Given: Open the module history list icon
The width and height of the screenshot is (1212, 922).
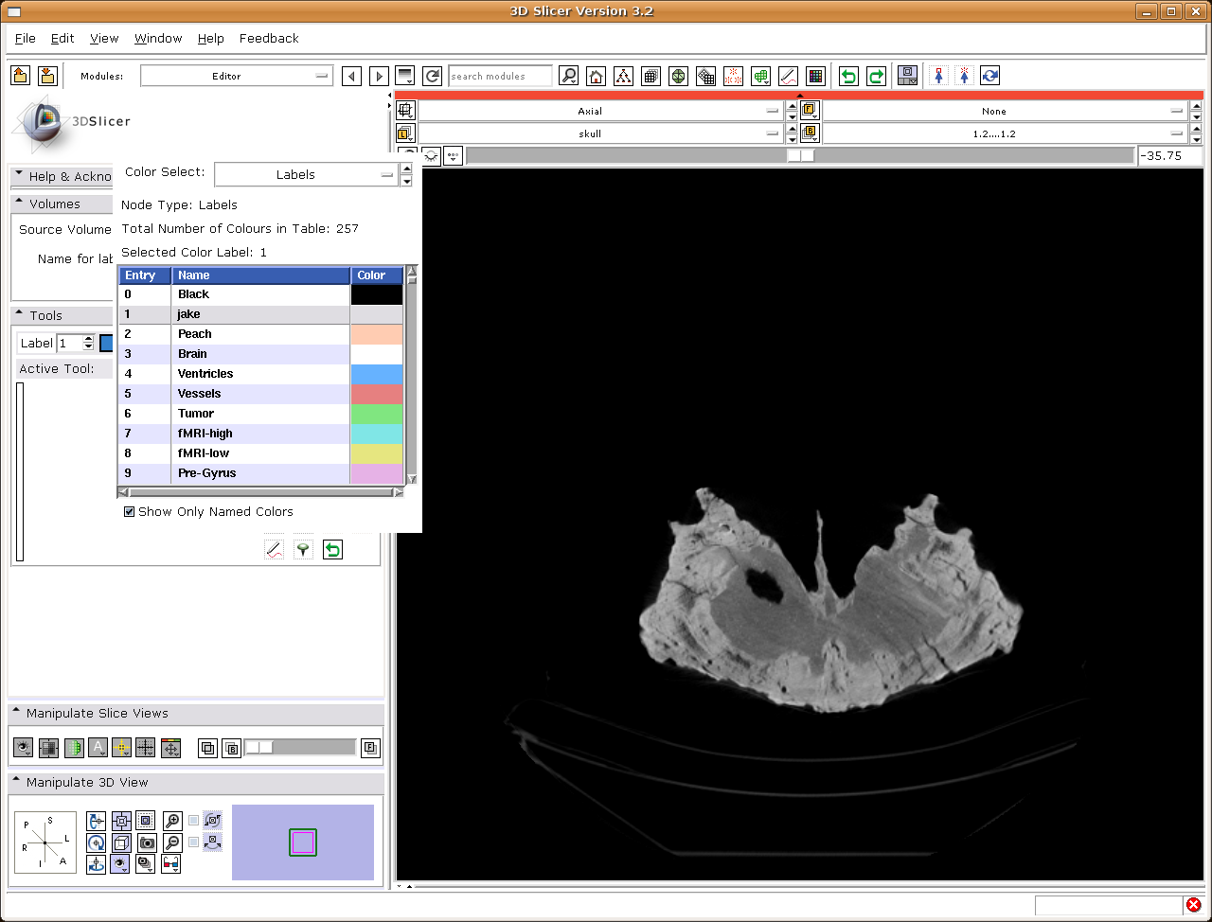Looking at the screenshot, I should point(405,76).
